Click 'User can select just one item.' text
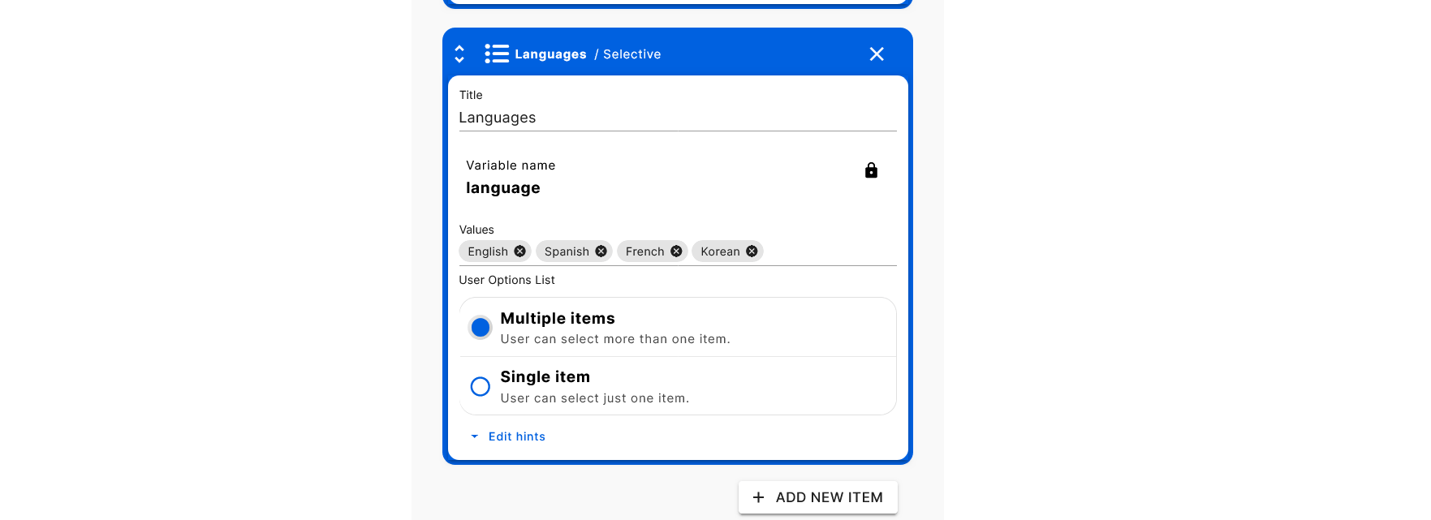This screenshot has width=1431, height=520. 595,398
